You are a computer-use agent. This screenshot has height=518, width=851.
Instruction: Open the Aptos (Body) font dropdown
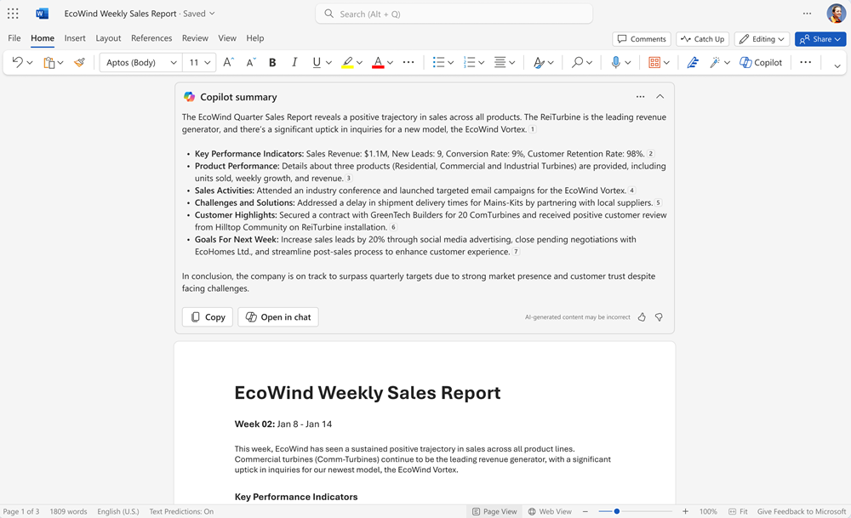pos(139,62)
